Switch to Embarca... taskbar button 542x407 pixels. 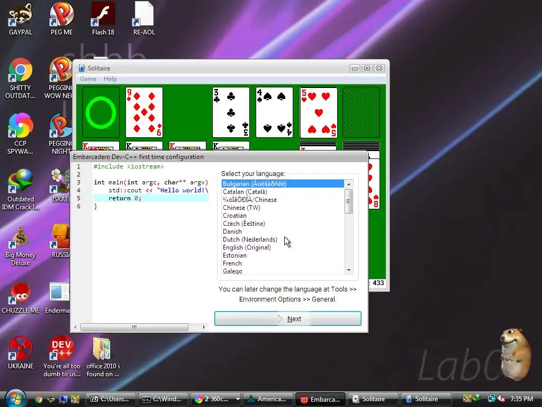coord(320,399)
